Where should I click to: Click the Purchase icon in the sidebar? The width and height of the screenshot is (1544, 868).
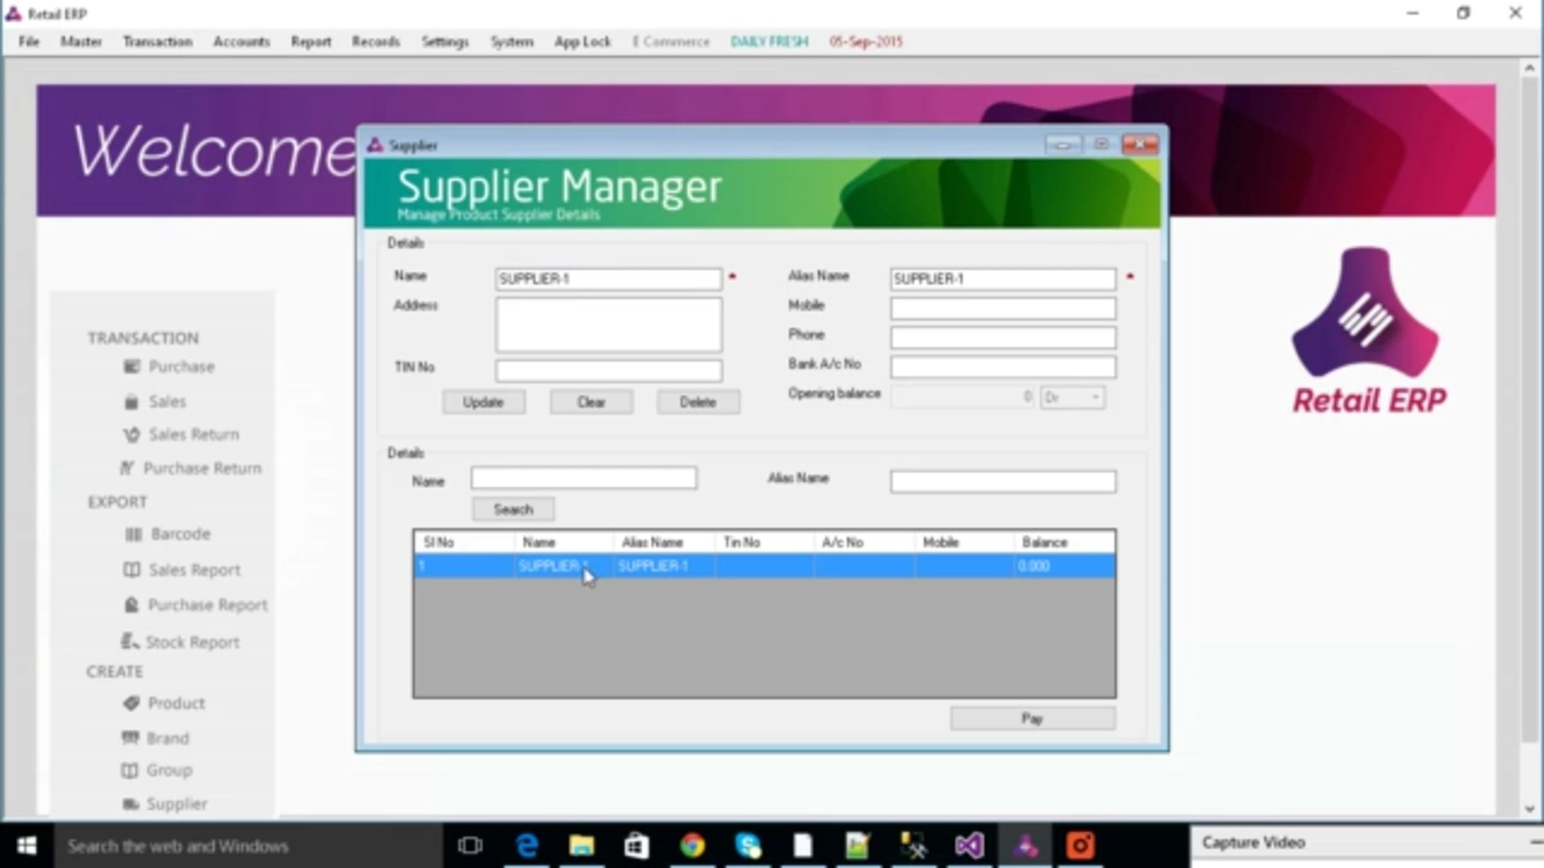[x=131, y=366]
